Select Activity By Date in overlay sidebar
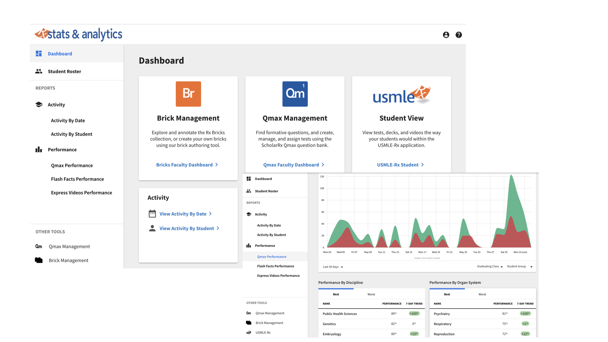The height and width of the screenshot is (342, 608). point(269,225)
